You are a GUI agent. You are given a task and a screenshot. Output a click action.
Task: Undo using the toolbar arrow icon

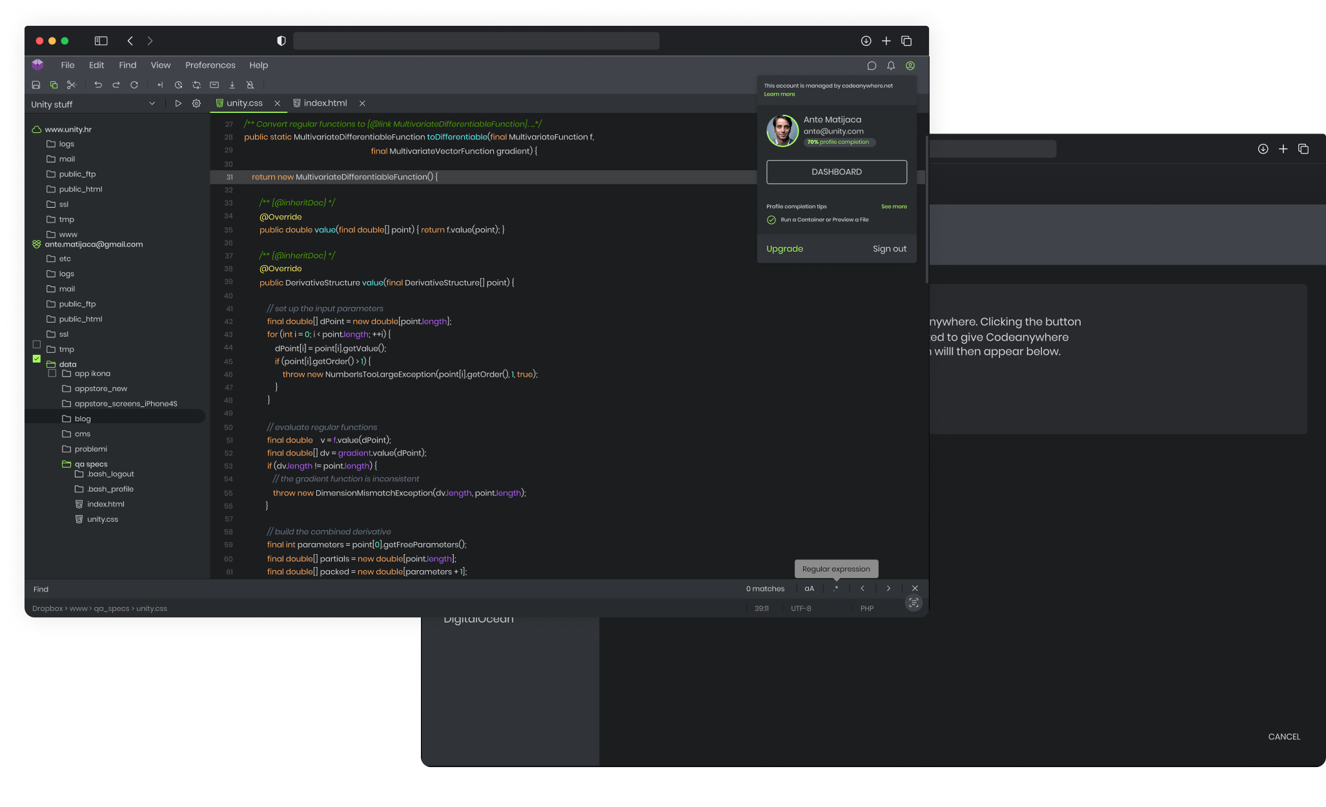click(x=98, y=85)
